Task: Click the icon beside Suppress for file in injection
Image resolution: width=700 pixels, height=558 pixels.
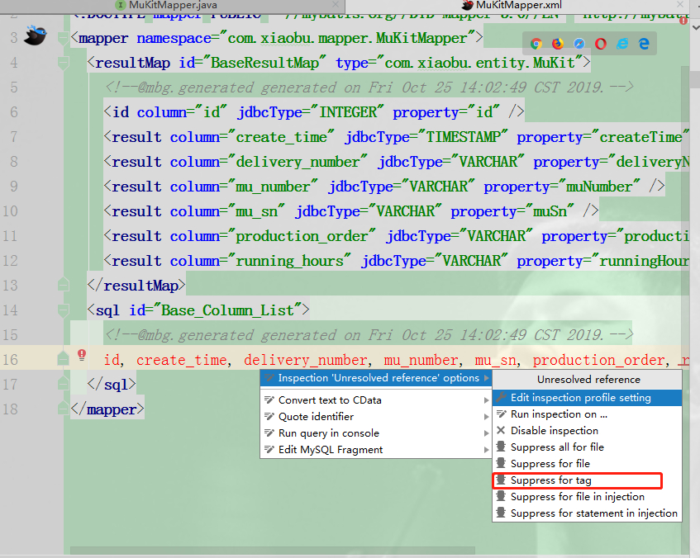Action: pyautogui.click(x=501, y=496)
